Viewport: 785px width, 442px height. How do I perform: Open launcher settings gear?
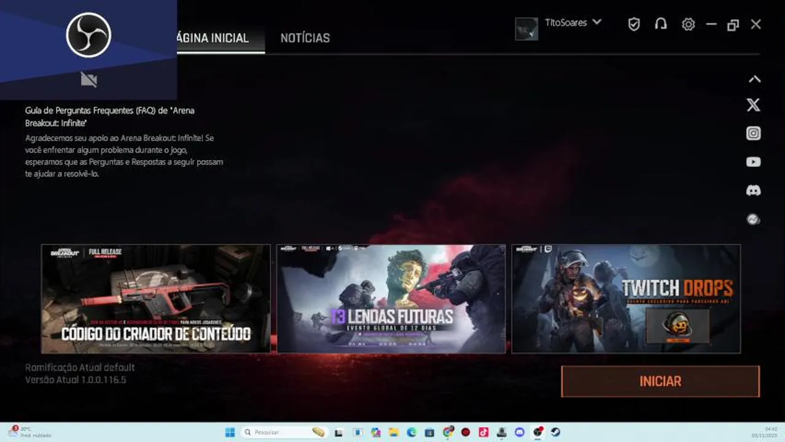point(688,24)
